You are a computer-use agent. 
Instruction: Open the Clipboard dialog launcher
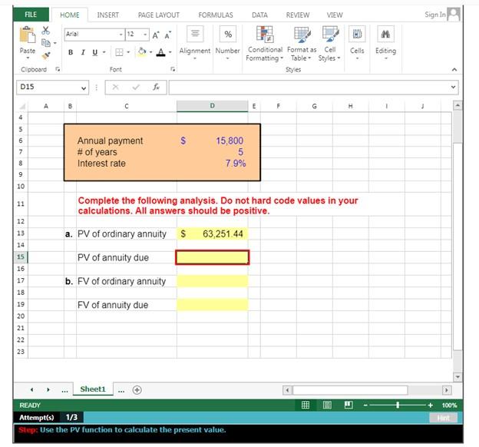click(58, 69)
